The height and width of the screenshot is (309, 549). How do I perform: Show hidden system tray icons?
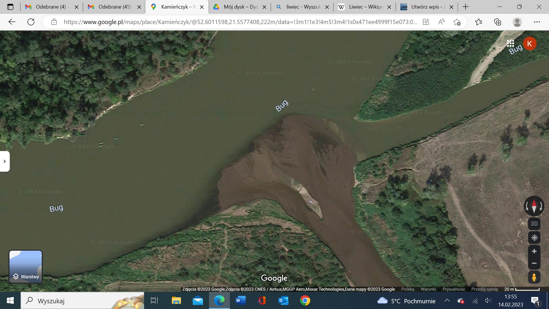point(447,301)
